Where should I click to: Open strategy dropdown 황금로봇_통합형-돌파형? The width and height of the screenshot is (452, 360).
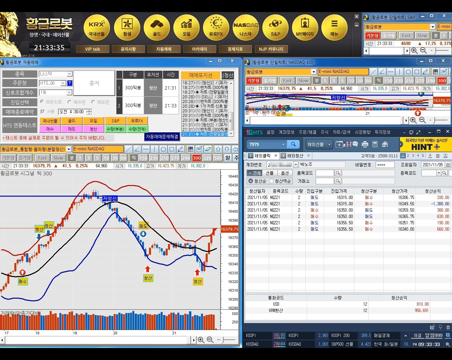point(69,149)
